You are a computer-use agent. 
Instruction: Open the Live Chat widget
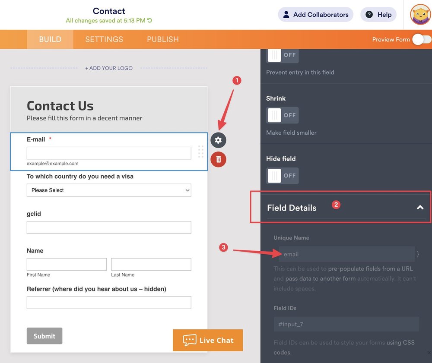208,340
